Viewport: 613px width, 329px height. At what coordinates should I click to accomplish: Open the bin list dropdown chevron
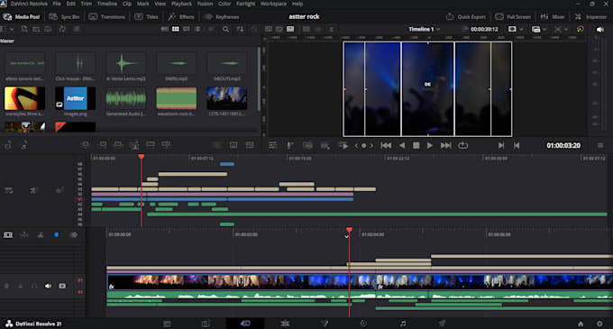coord(12,30)
